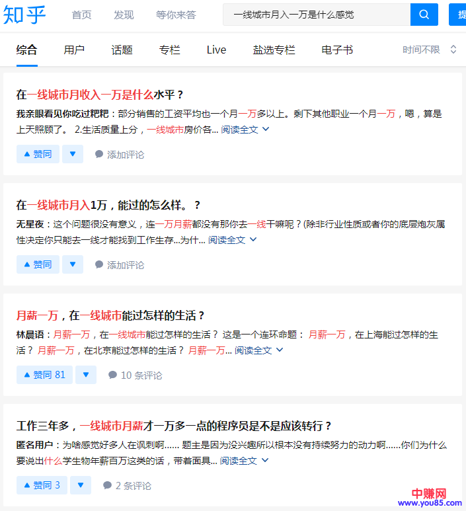Downvote the 匿名用户 answer
466x511 pixels.
(x=80, y=485)
